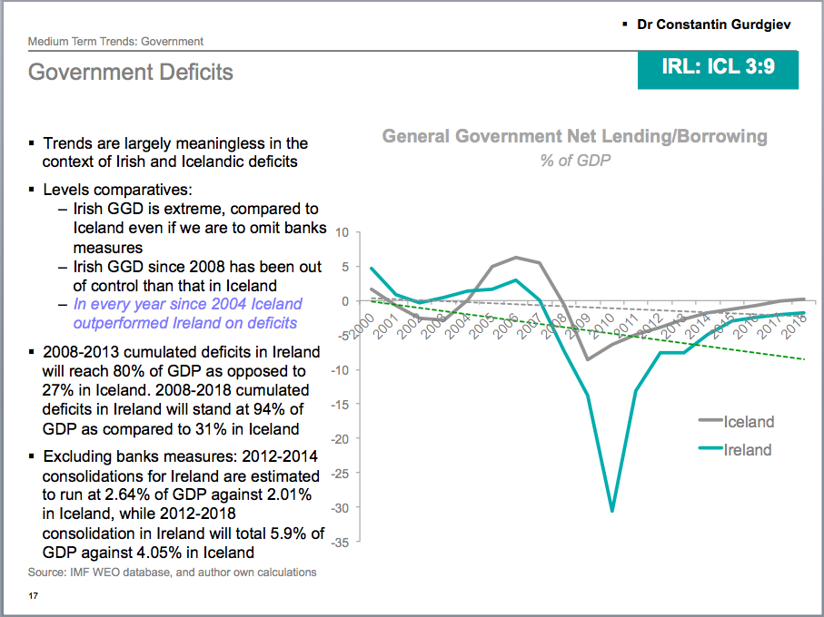Click the x-axis year label 2010
The height and width of the screenshot is (617, 824).
[601, 327]
